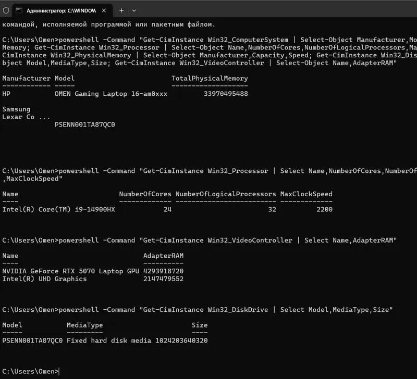
Task: Click the Samsung manufacturer line
Action: (x=16, y=109)
